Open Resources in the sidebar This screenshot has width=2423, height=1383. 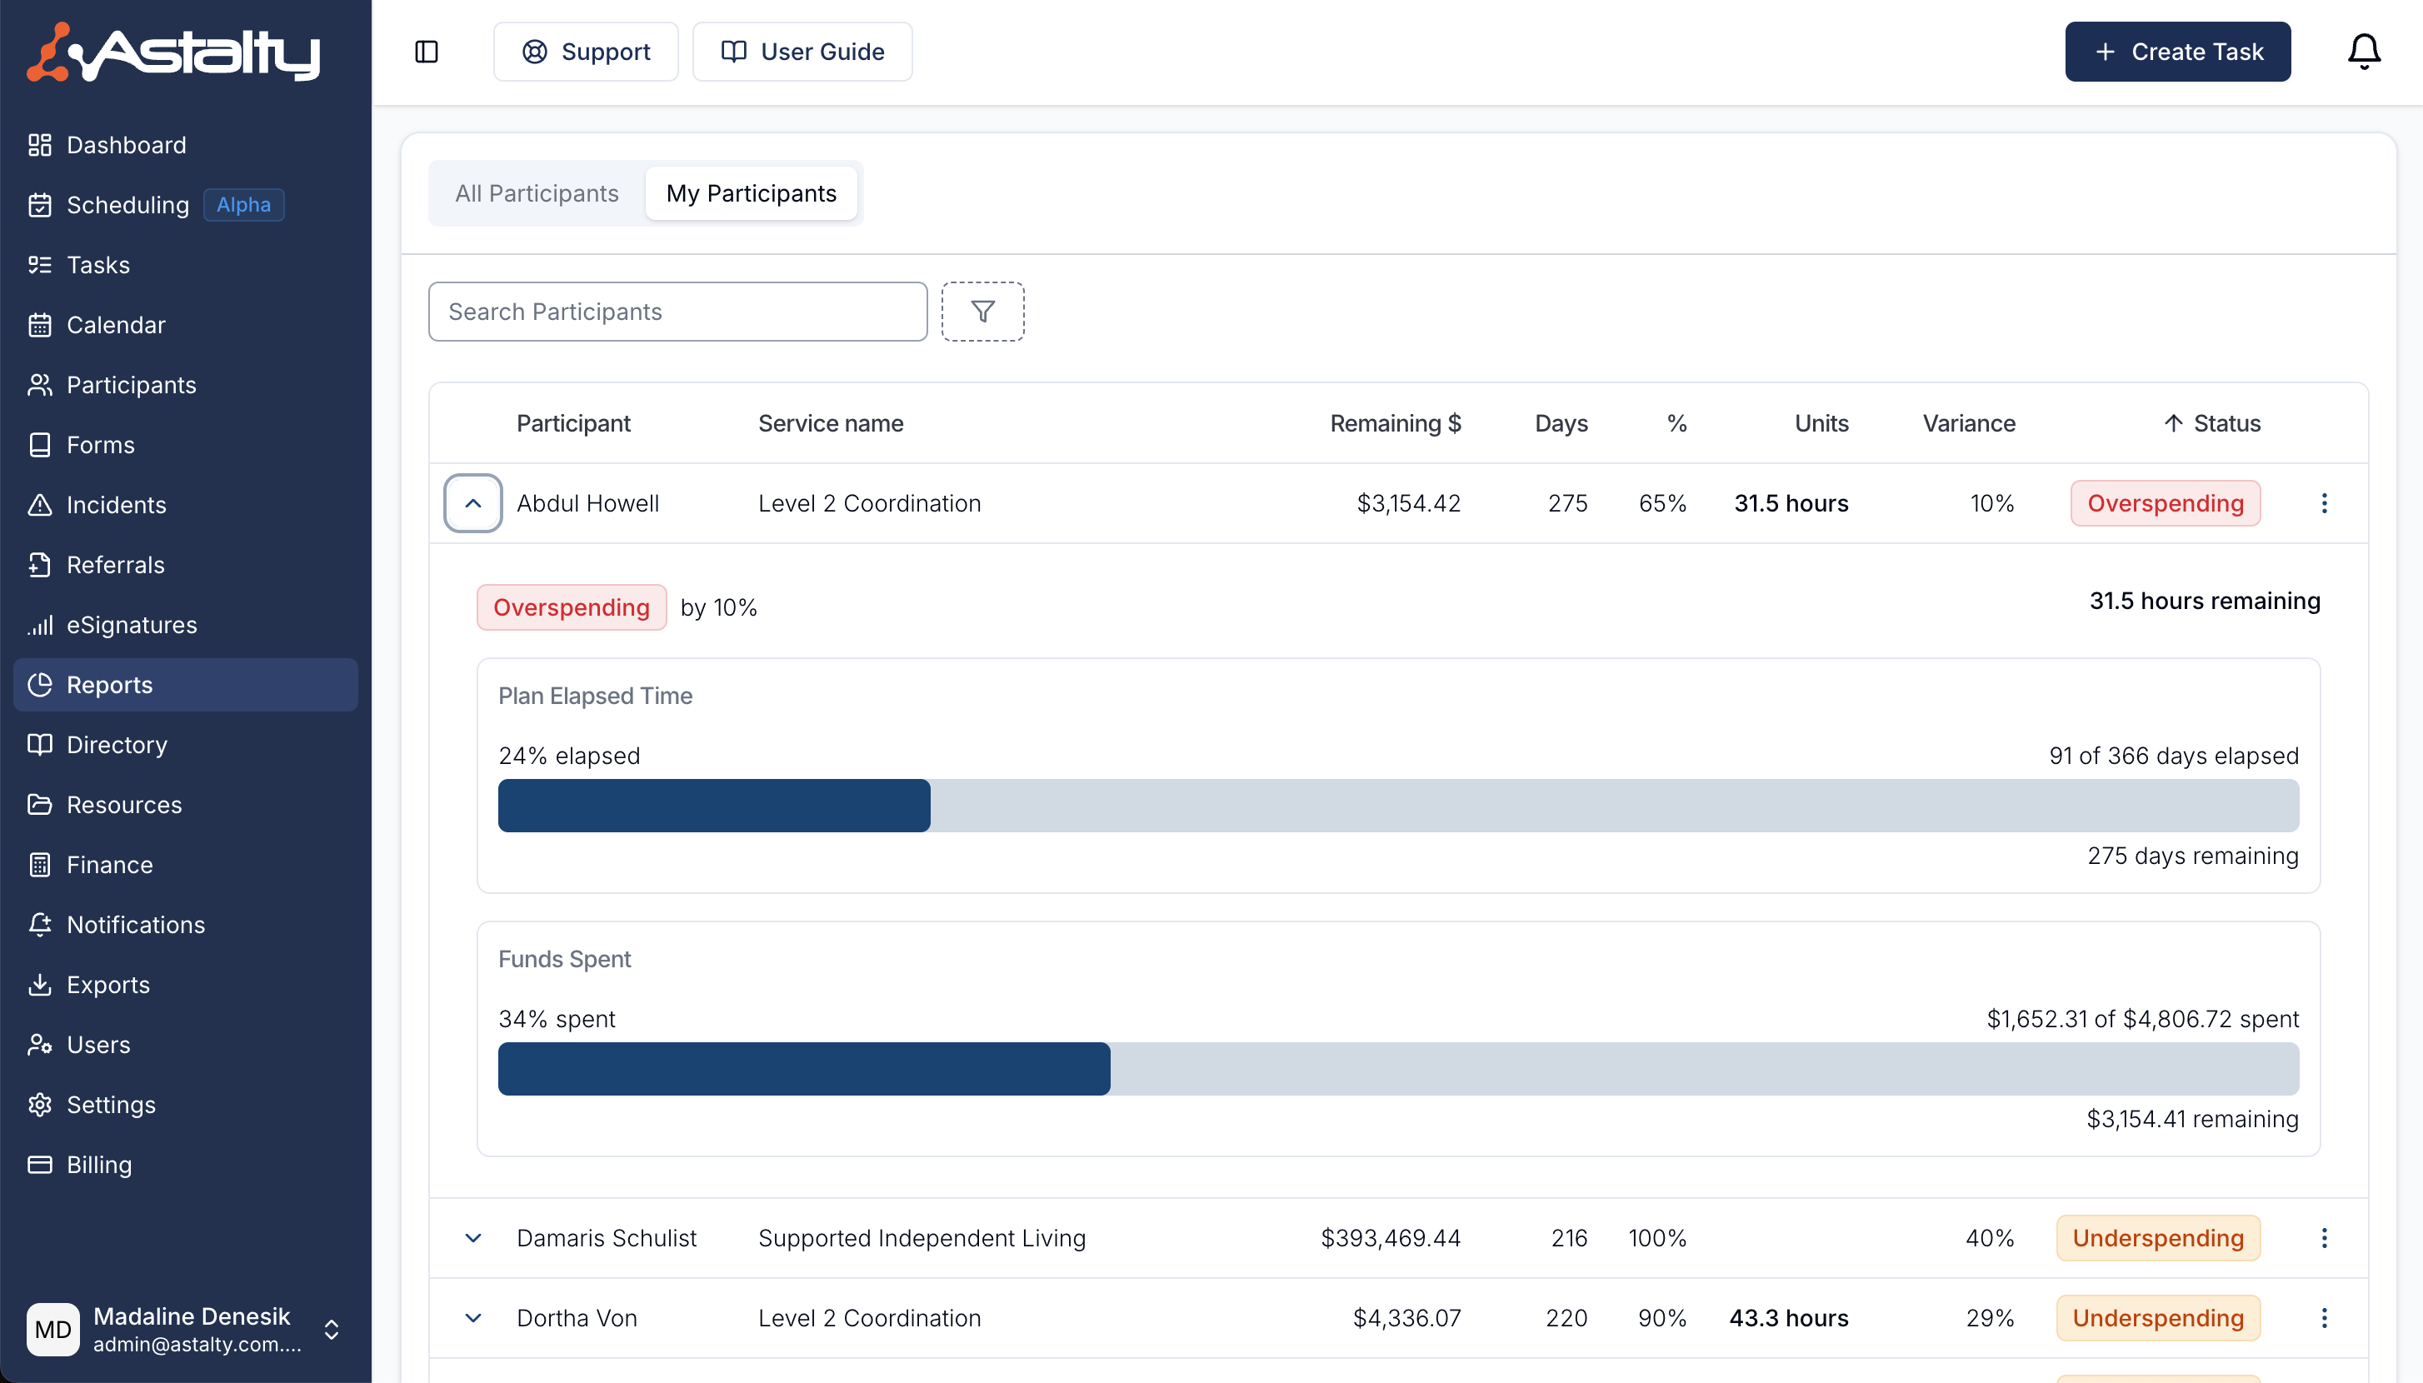(185, 804)
